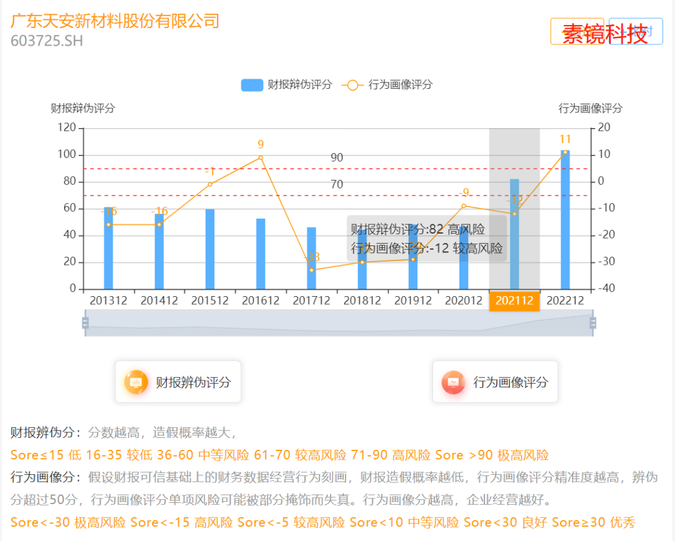Click the x-axis label 202012

[464, 300]
